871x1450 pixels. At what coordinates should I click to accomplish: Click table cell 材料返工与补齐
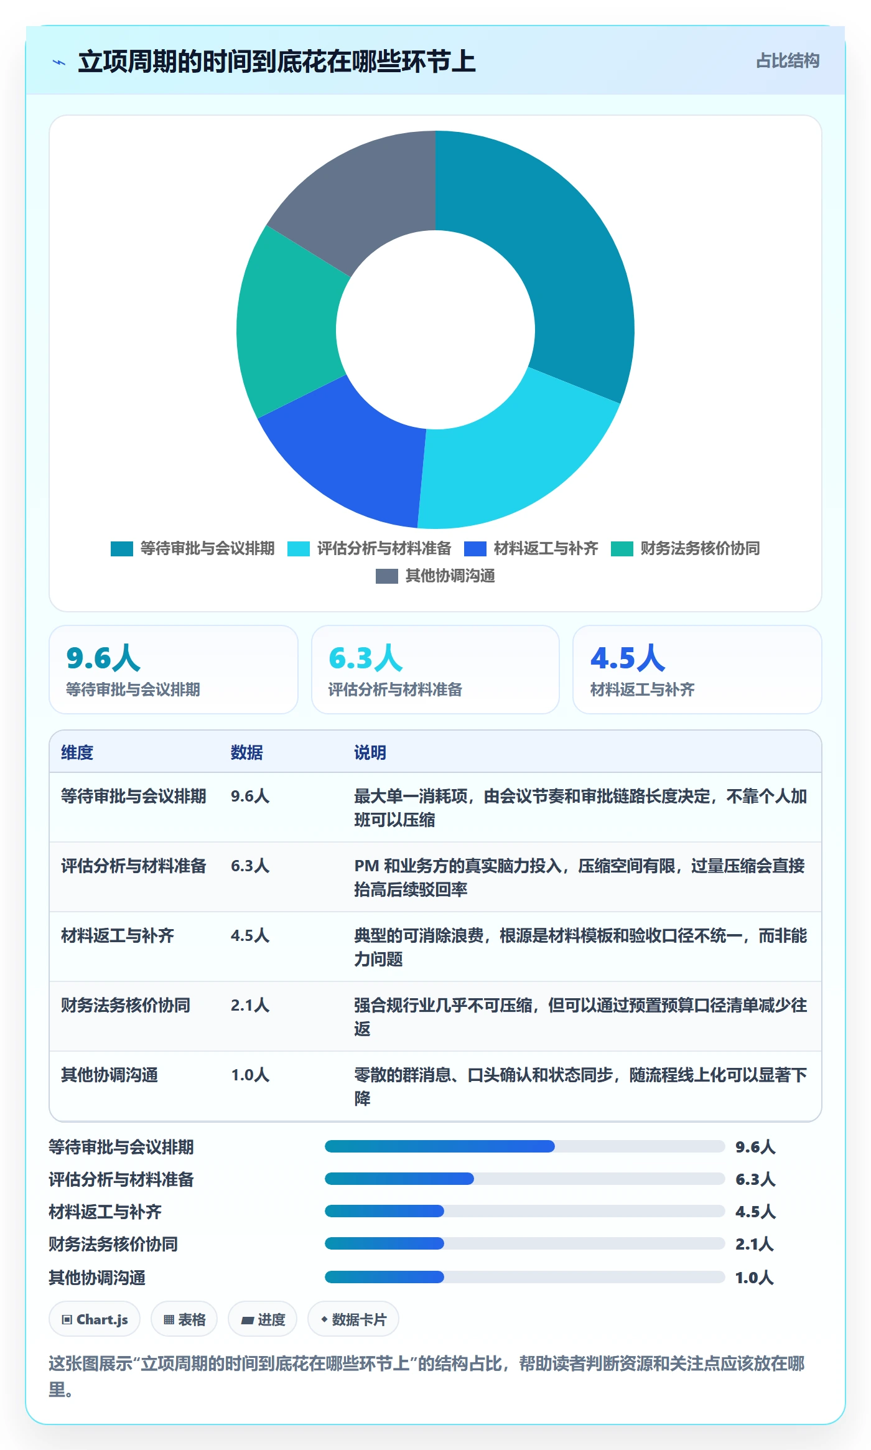117,935
